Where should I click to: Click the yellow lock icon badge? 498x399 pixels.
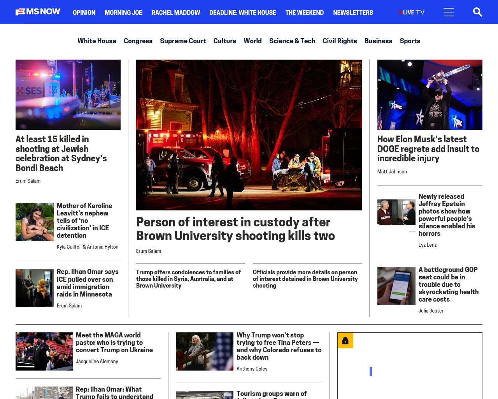tap(345, 341)
